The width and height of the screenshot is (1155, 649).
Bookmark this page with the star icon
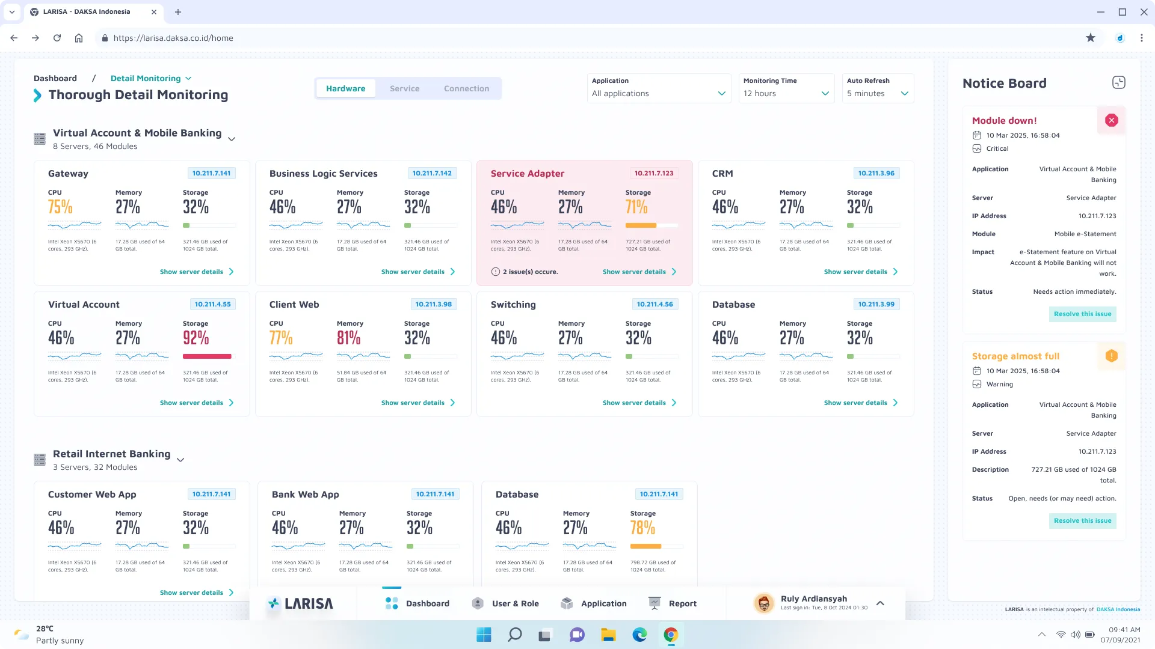click(x=1091, y=38)
